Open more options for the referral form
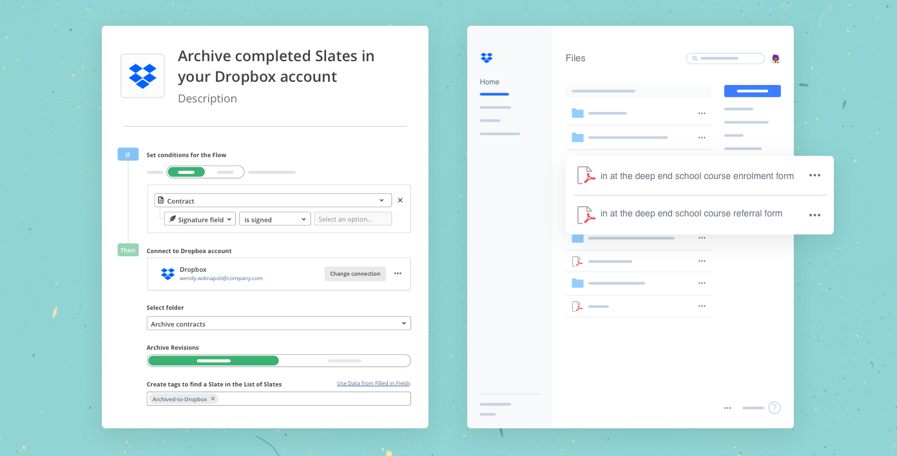Viewport: 897px width, 456px height. point(815,214)
